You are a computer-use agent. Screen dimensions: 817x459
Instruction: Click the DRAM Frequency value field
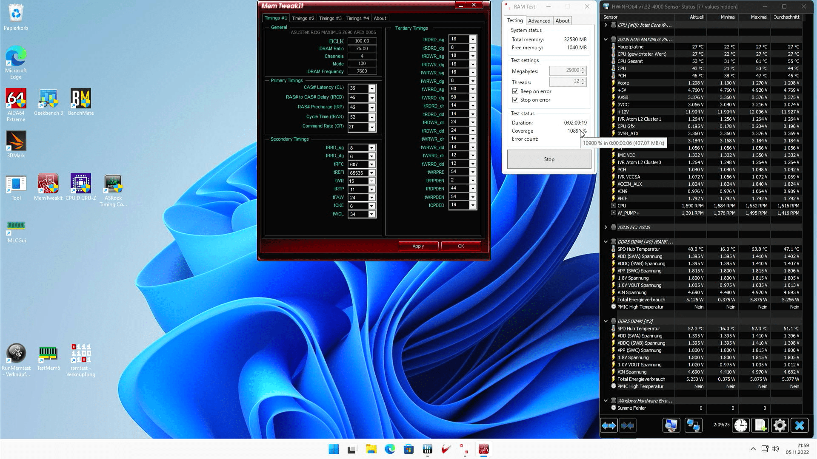[x=362, y=71]
